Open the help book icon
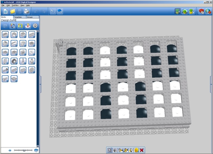The image size is (213, 154). (60, 11)
